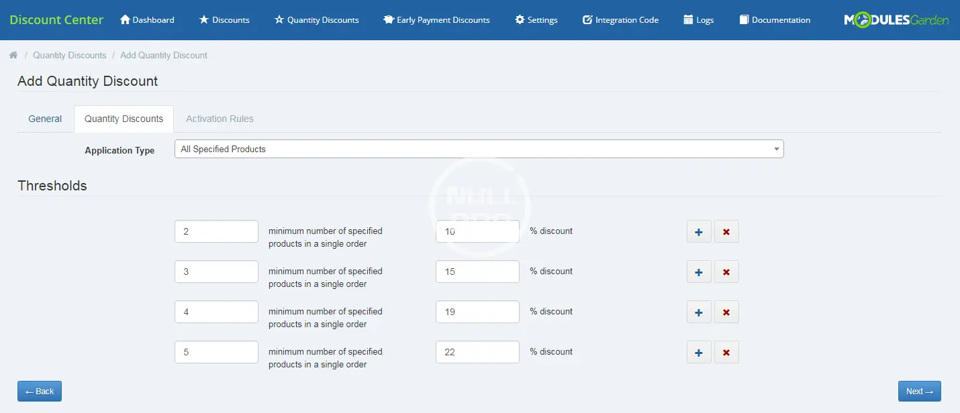Remove the 5-product threshold row

coord(726,353)
